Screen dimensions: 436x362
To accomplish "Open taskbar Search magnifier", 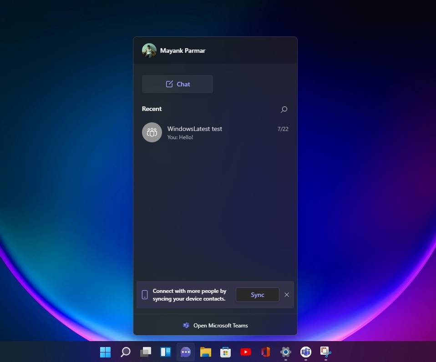I will (126, 352).
